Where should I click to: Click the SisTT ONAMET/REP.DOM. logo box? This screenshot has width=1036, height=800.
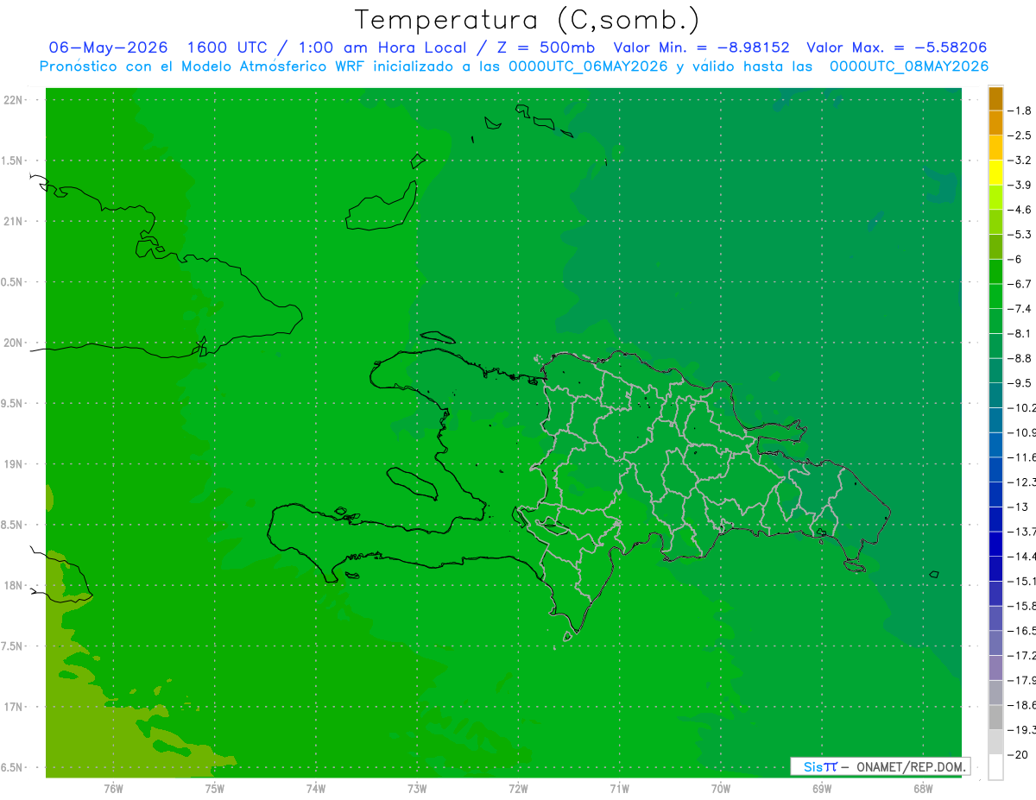pyautogui.click(x=880, y=766)
